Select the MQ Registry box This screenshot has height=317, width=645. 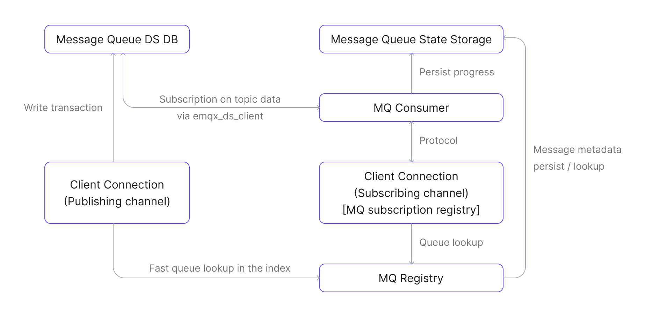[x=411, y=278]
